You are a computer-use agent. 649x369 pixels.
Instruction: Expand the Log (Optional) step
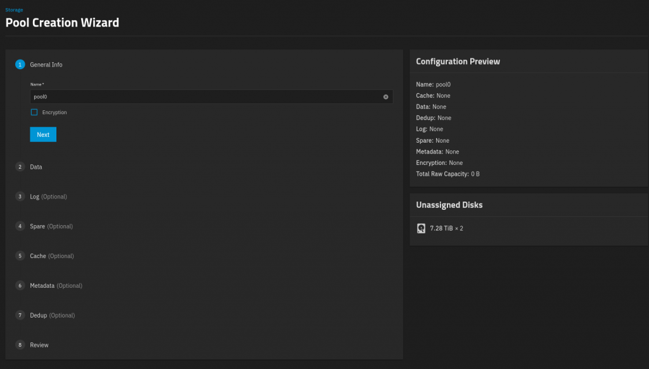click(48, 197)
